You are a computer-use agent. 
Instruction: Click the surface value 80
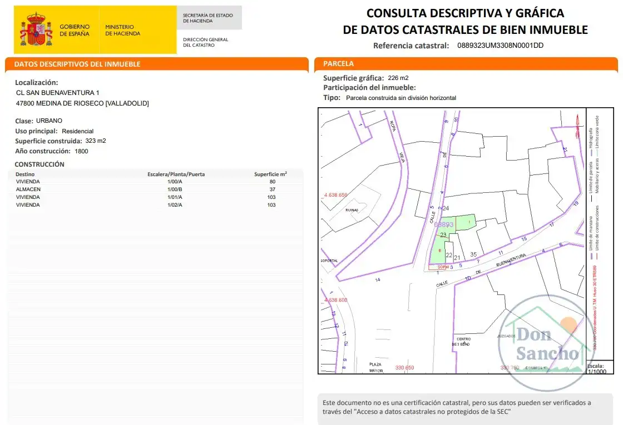(273, 182)
